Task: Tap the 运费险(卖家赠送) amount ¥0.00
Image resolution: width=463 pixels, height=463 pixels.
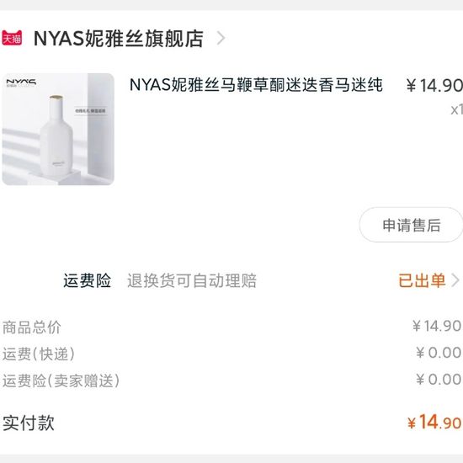Action: [x=439, y=380]
